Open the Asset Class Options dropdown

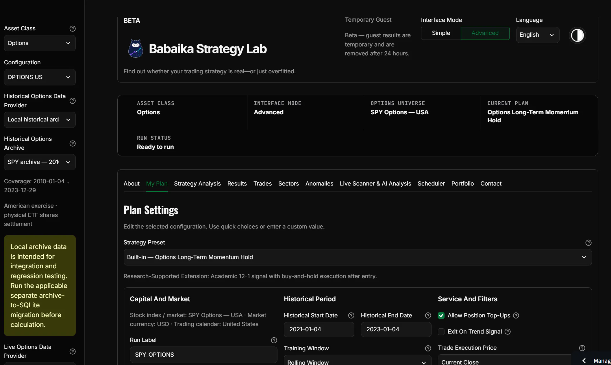tap(40, 43)
